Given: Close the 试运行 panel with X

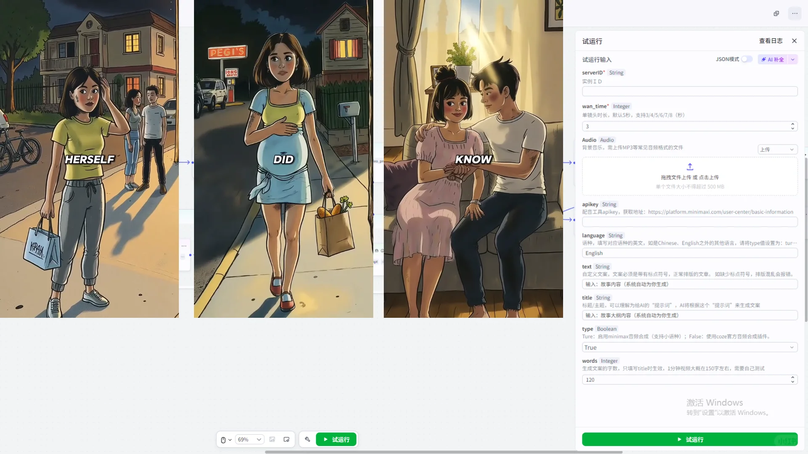Looking at the screenshot, I should pos(794,41).
